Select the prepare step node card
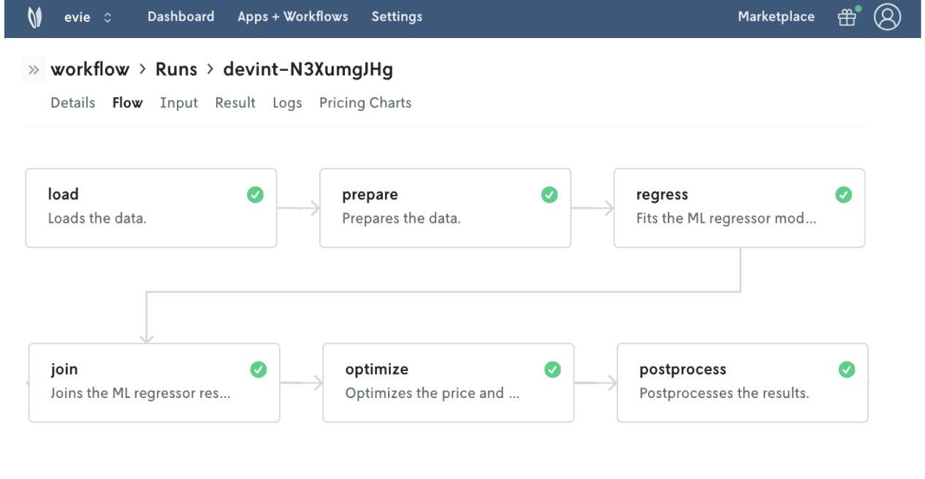Viewport: 925px width, 479px height. click(445, 208)
